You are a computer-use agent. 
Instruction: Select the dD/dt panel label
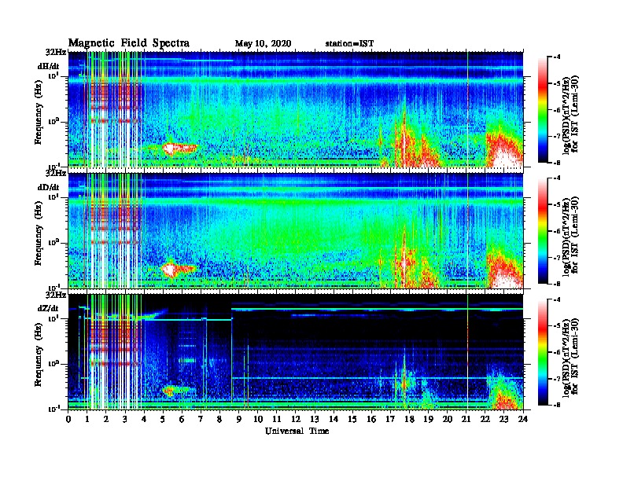pyautogui.click(x=49, y=187)
